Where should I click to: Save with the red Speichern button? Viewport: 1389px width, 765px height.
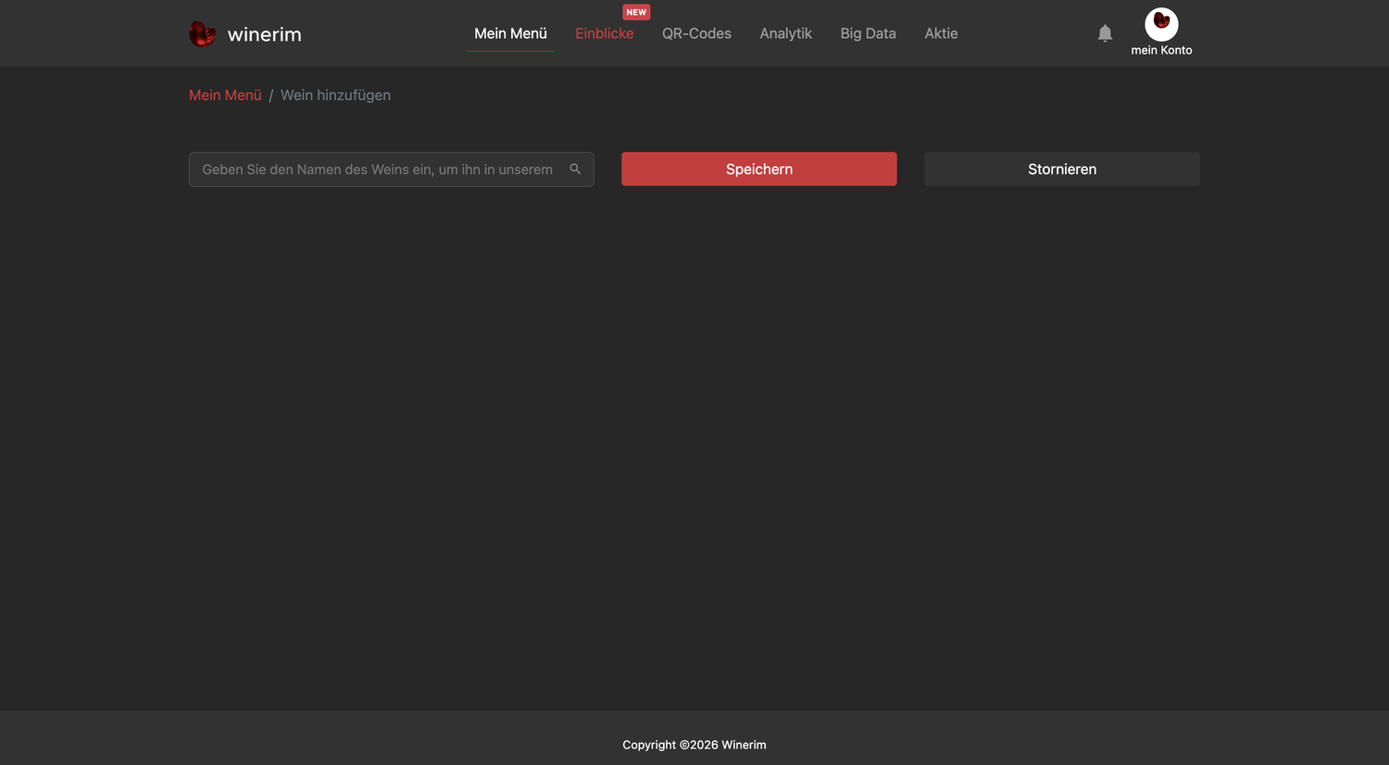coord(759,169)
